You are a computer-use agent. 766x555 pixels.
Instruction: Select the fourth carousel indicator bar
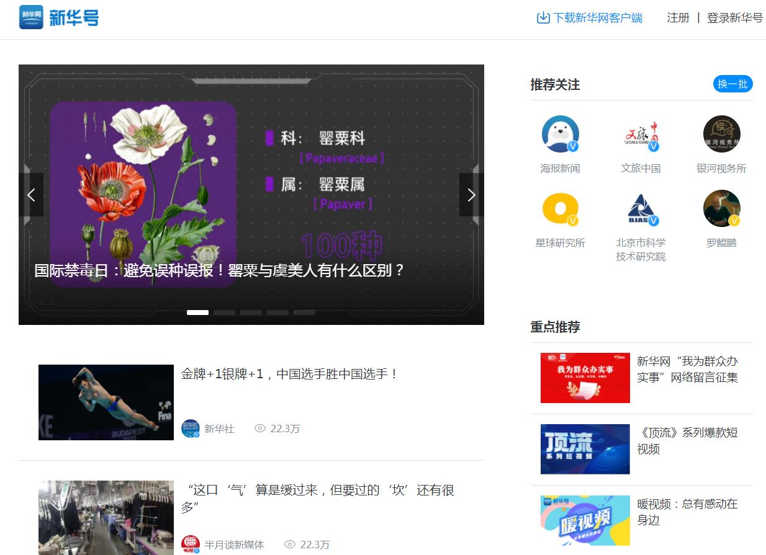[277, 313]
